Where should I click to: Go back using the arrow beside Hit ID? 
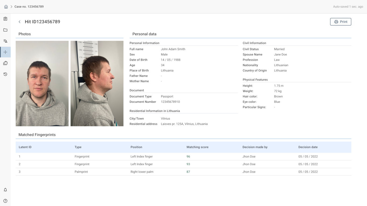[x=20, y=22]
